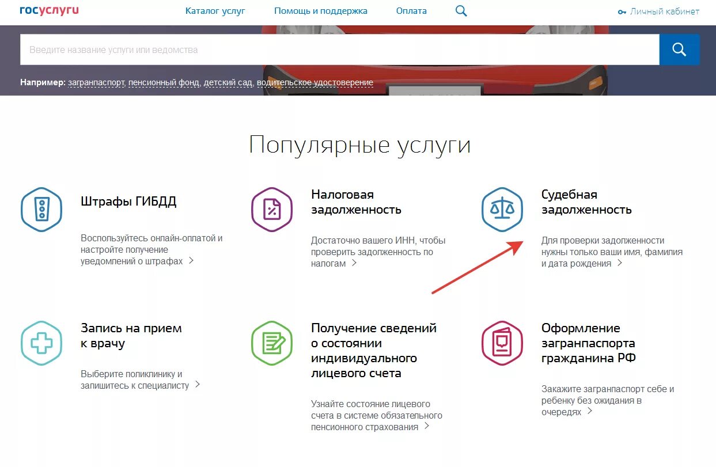Click chevron after пенсионного страхования
The width and height of the screenshot is (716, 467).
(427, 427)
